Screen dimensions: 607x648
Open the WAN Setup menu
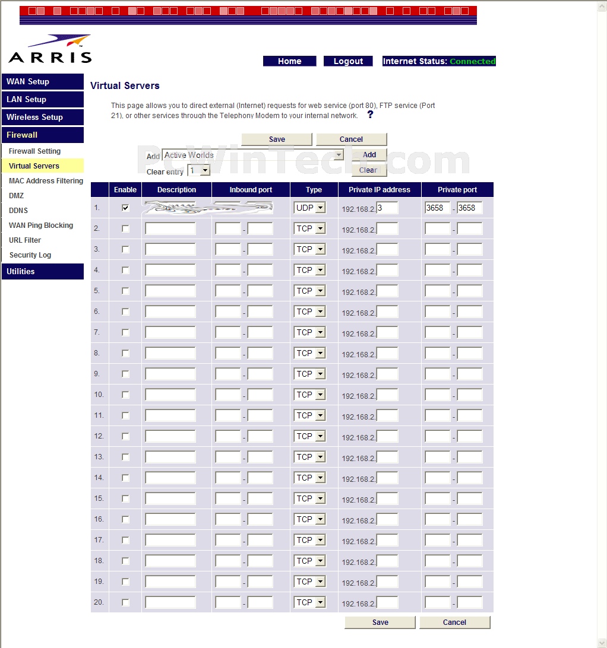click(x=43, y=81)
